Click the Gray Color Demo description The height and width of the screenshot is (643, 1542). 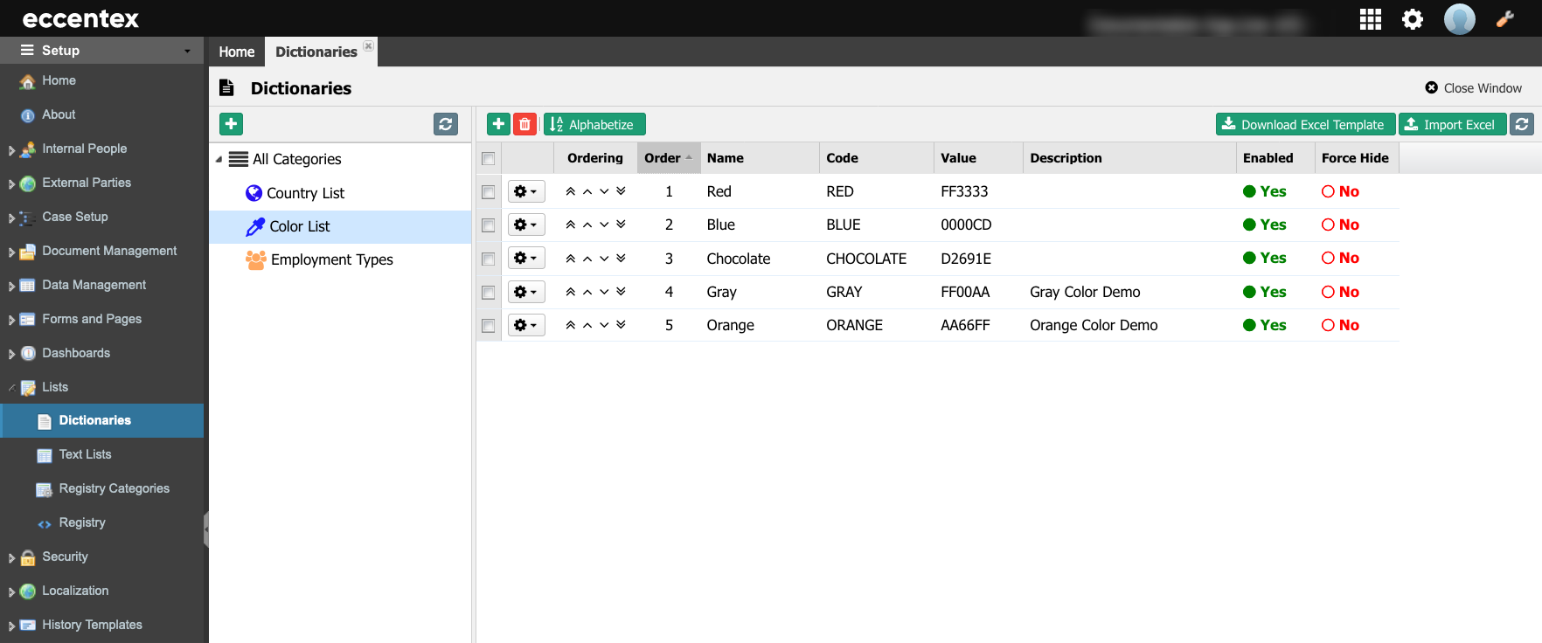click(1085, 292)
